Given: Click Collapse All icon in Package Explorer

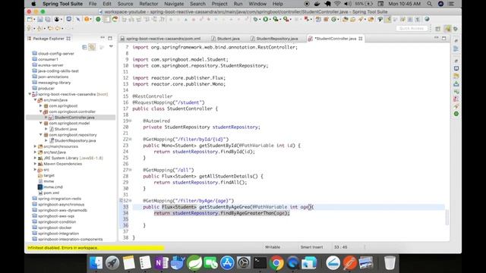Looking at the screenshot, I should pos(84,47).
